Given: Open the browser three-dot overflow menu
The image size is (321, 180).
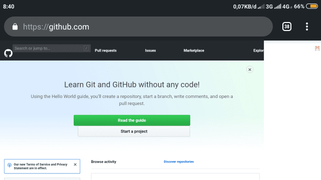Looking at the screenshot, I should coord(306,26).
